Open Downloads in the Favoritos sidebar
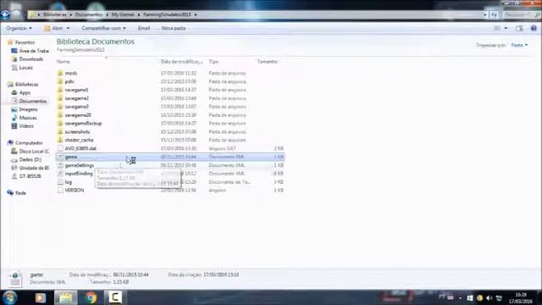 pyautogui.click(x=31, y=59)
